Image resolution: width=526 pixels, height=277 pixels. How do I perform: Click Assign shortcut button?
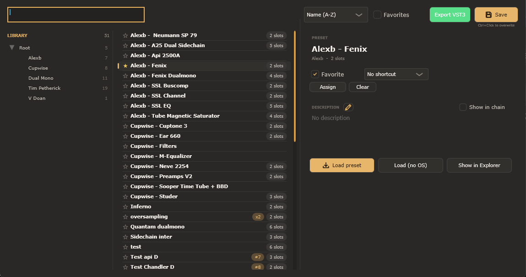(328, 87)
